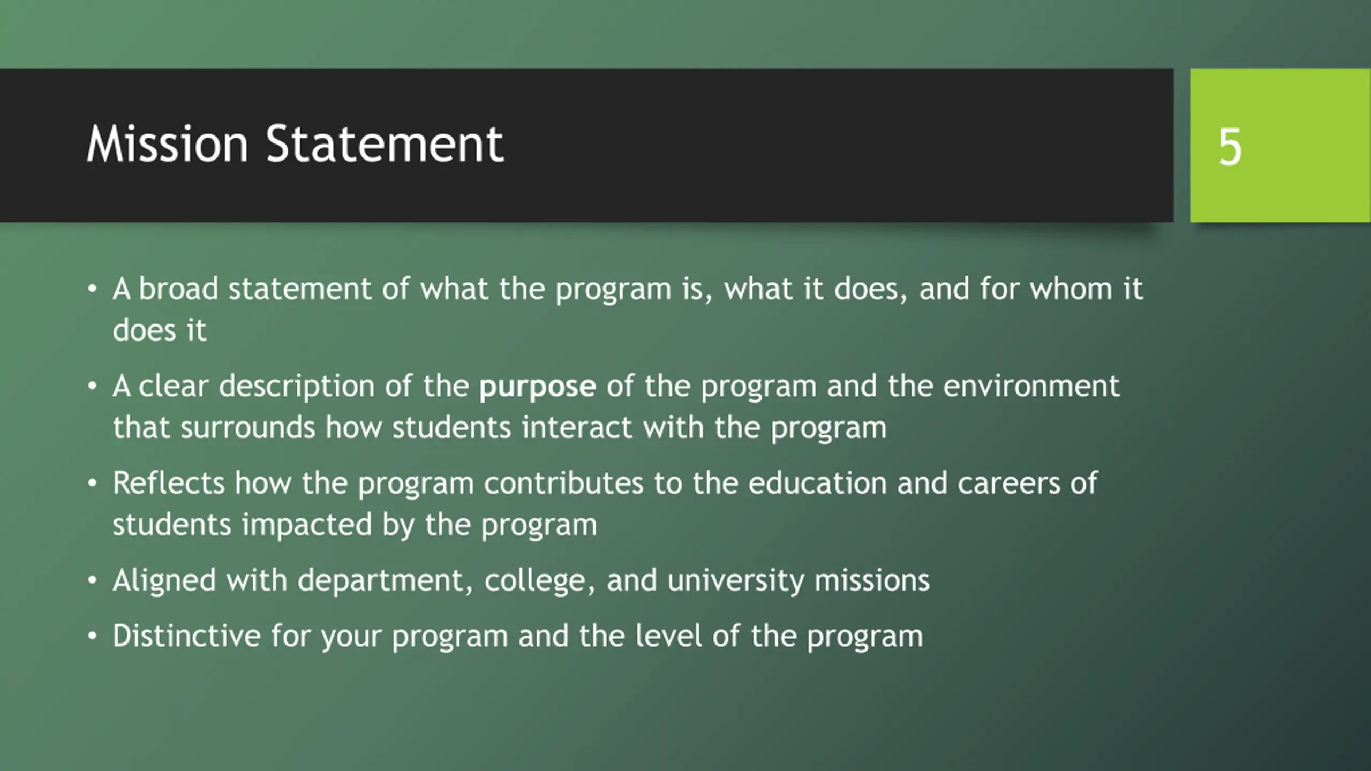
Task: Click the words "does it" on the second line
Action: pyautogui.click(x=159, y=330)
